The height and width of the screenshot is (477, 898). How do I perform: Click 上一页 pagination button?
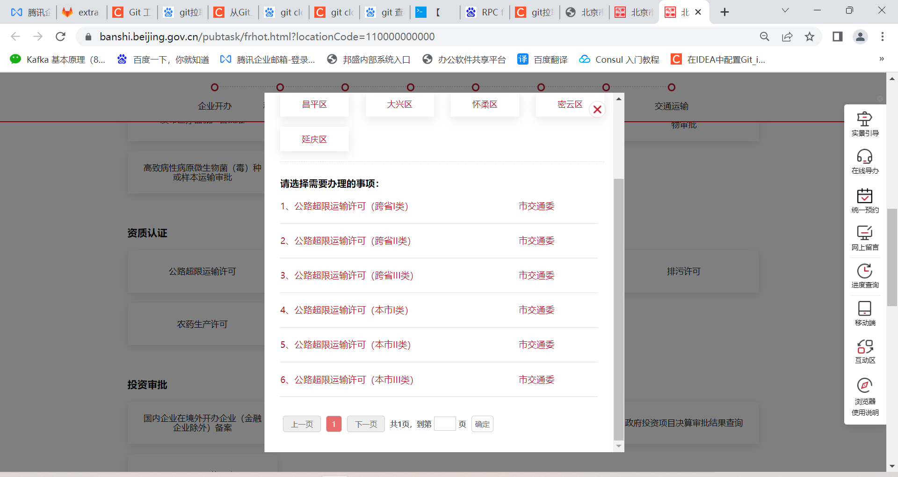(302, 424)
